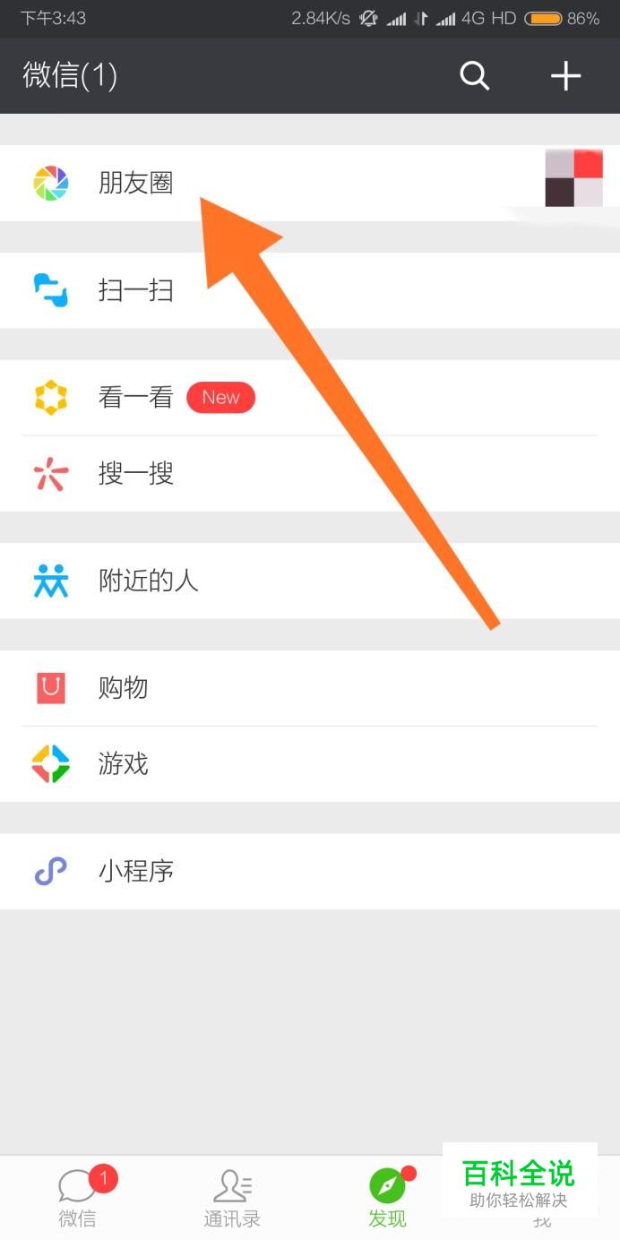Tap the 微信(1) title text

pos(70,75)
